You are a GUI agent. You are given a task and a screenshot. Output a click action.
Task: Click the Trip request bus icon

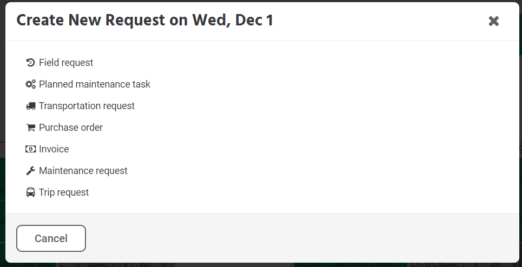pos(31,192)
